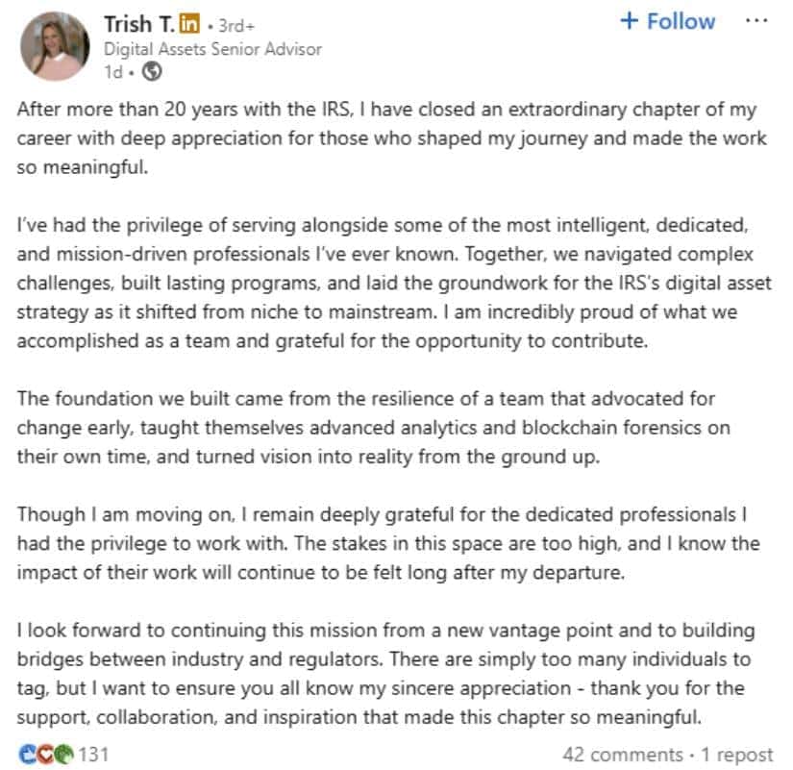This screenshot has width=793, height=770.
Task: Click paragraph starting 'After more than 20 years'
Action: (392, 138)
